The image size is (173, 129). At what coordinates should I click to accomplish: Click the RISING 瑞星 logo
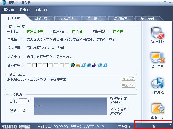pos(16,127)
